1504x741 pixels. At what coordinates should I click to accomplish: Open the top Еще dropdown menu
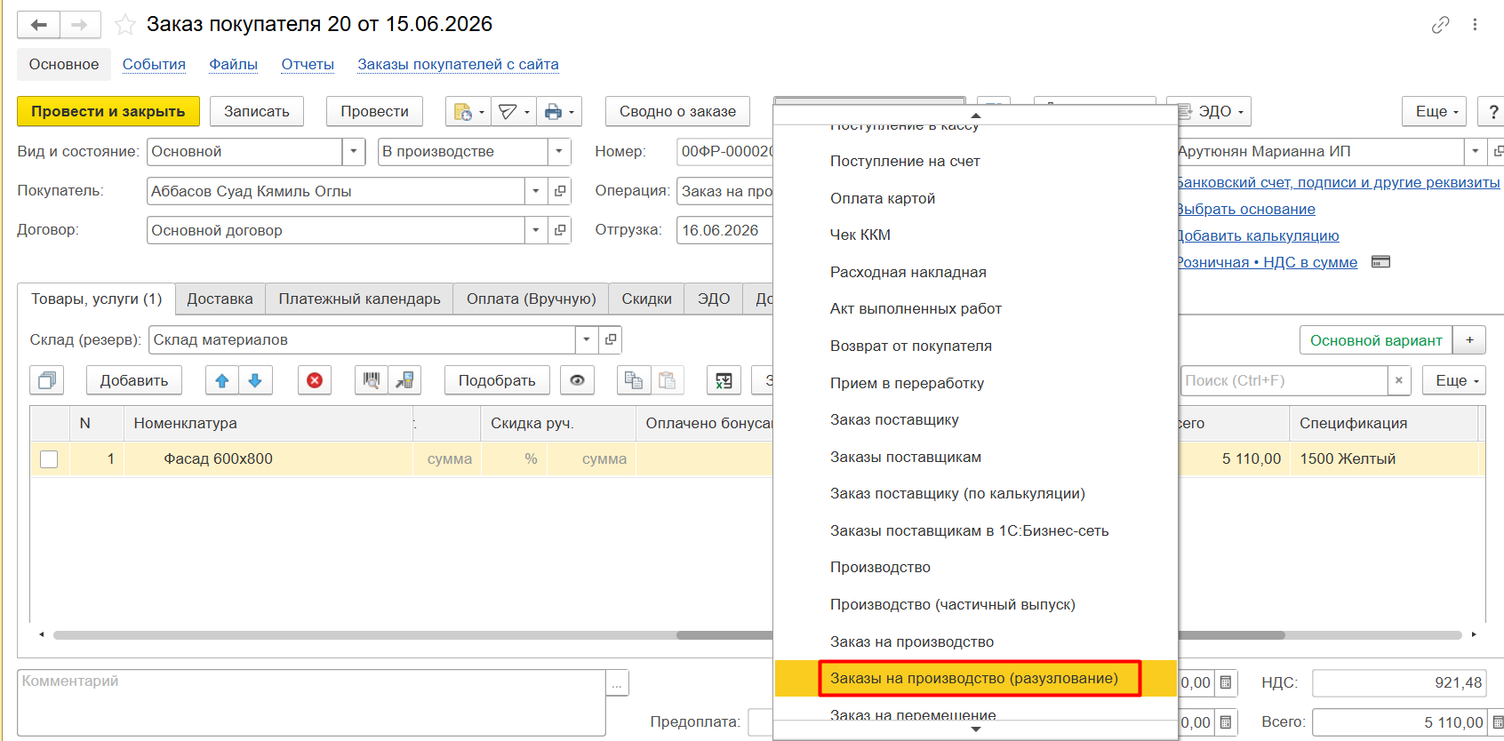tap(1435, 111)
